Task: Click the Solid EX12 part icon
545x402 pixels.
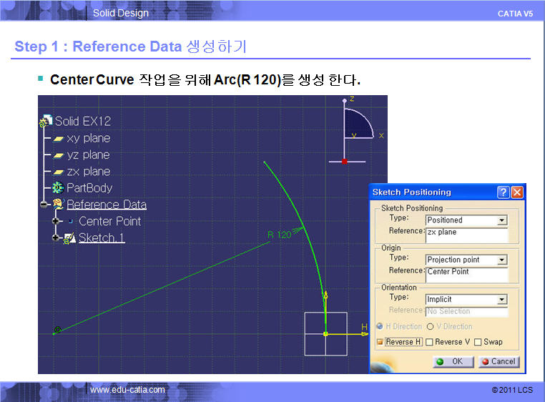Action: (47, 122)
